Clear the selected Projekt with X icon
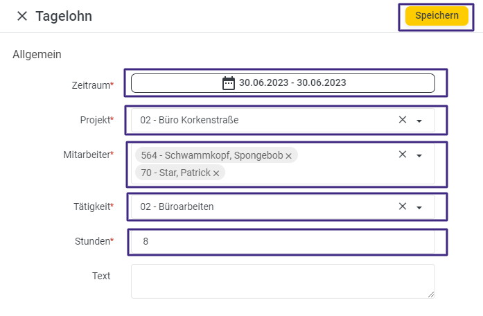483x316 pixels. (403, 120)
